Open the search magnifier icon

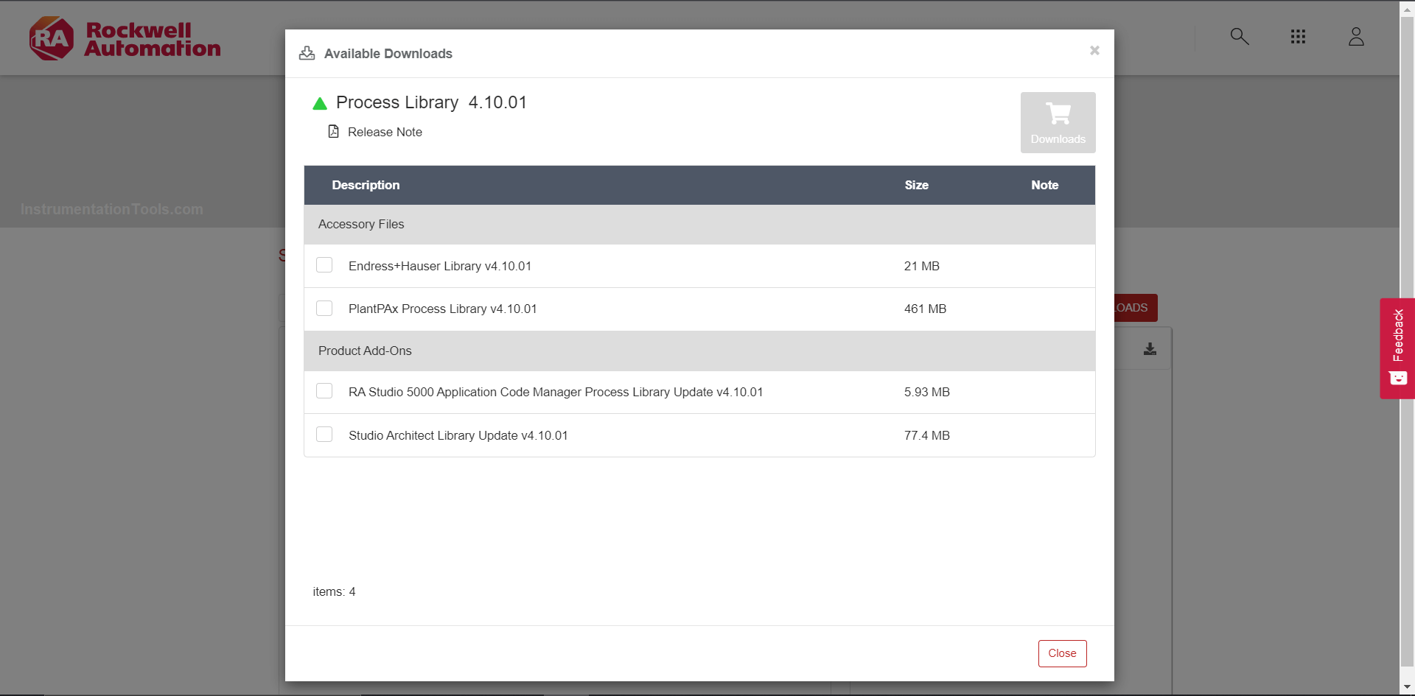click(x=1240, y=36)
